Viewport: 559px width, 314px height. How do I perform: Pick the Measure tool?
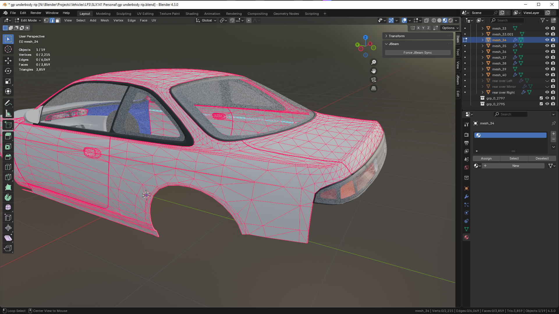pos(8,113)
